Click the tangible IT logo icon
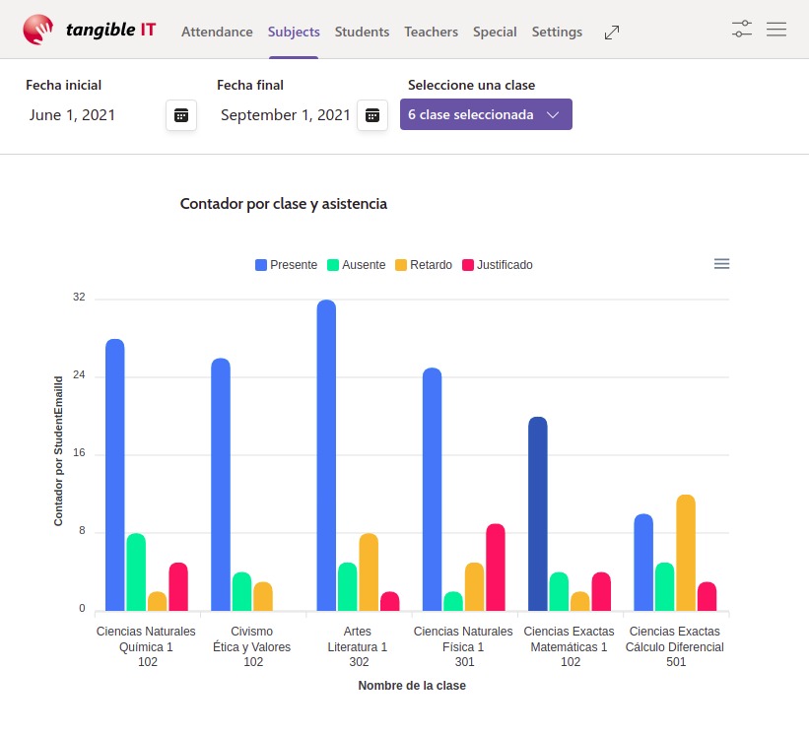 pos(37,31)
